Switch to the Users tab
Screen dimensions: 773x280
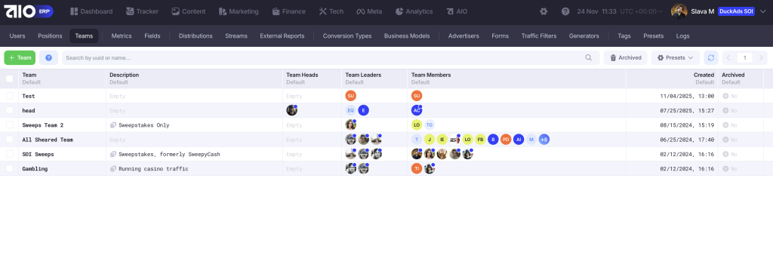(x=17, y=36)
